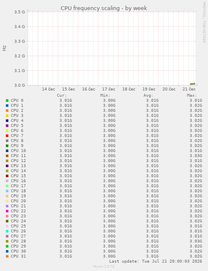Click the CPU 27 legend label
208x271 pixels.
(18, 236)
